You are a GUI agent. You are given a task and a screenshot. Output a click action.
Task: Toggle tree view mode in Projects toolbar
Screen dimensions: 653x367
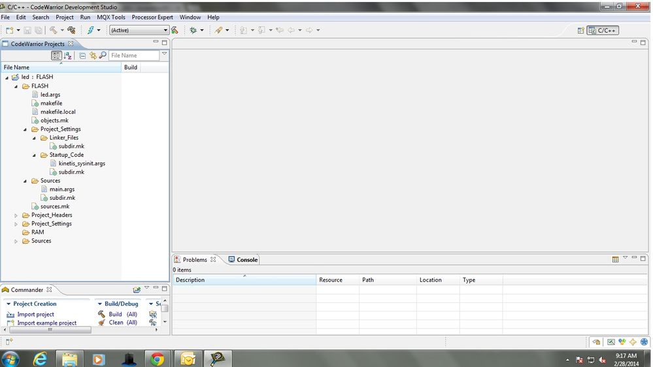pos(56,56)
